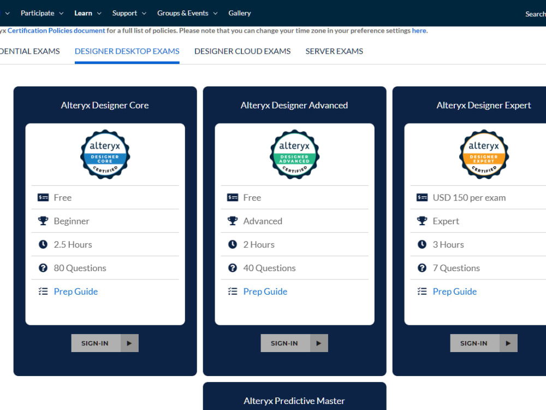Viewport: 546px width, 410px height.
Task: Click the Alteryx Designer Expert card title
Action: click(484, 106)
